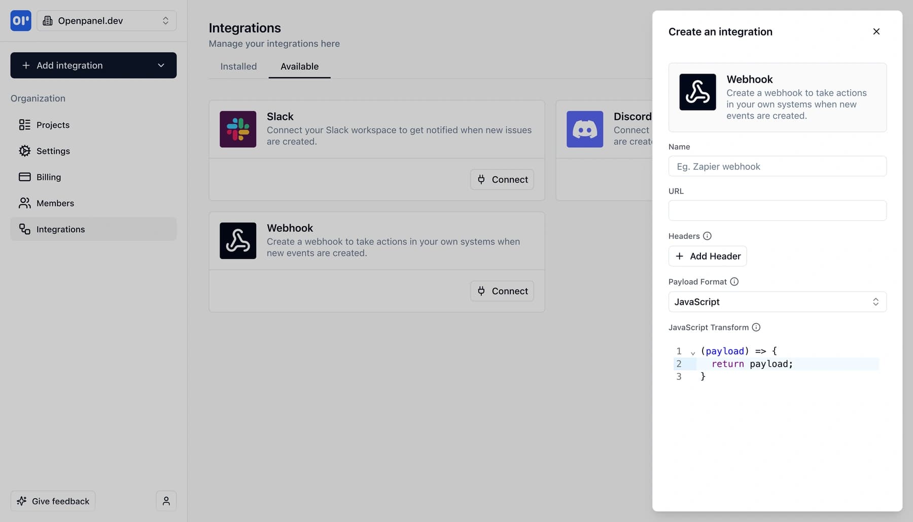
Task: Click the Headers info tooltip icon
Action: click(x=708, y=235)
